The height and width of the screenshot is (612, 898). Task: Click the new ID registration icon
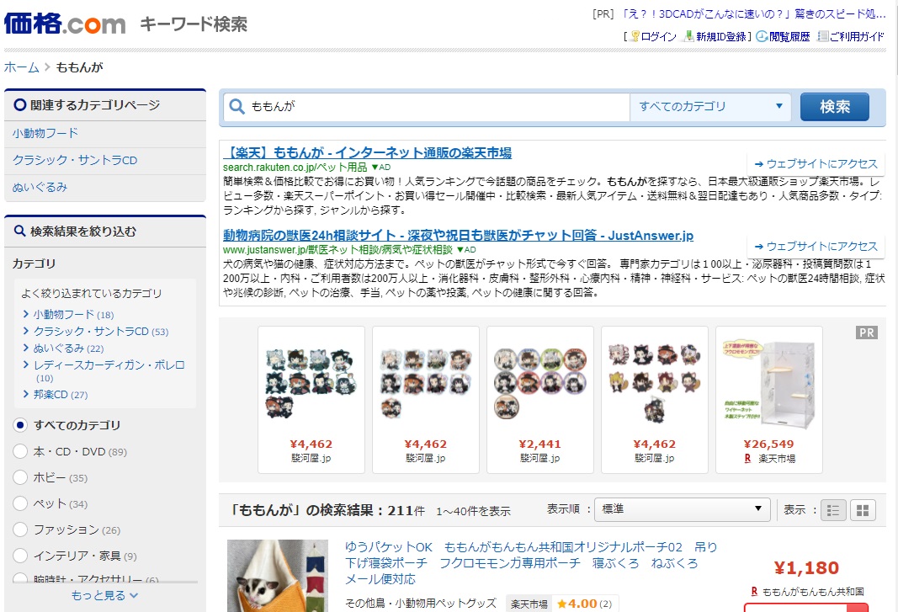689,37
